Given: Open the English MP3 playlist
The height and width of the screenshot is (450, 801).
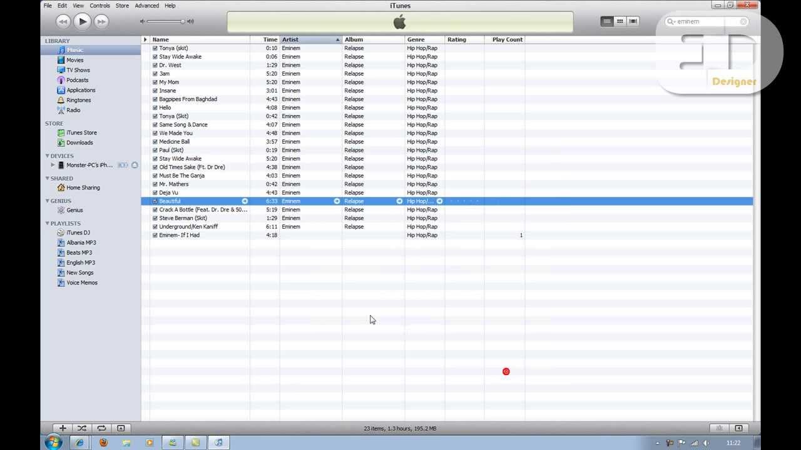Looking at the screenshot, I should coord(80,262).
